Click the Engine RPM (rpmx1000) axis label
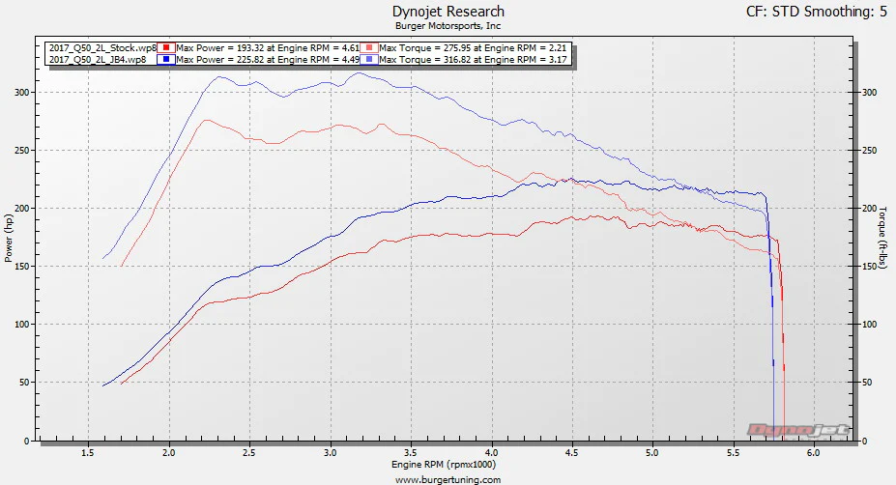This screenshot has height=485, width=896. pyautogui.click(x=444, y=465)
